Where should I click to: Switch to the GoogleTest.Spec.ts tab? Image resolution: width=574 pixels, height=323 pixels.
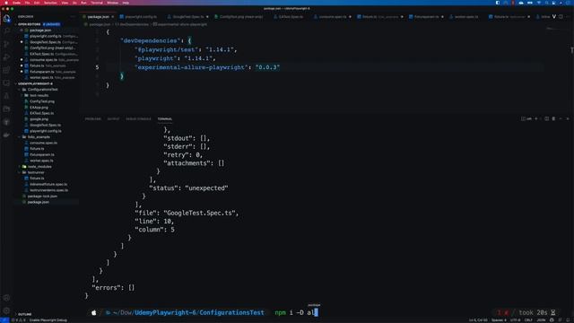click(187, 17)
